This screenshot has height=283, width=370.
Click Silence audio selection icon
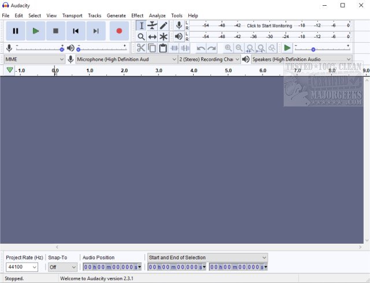click(185, 48)
